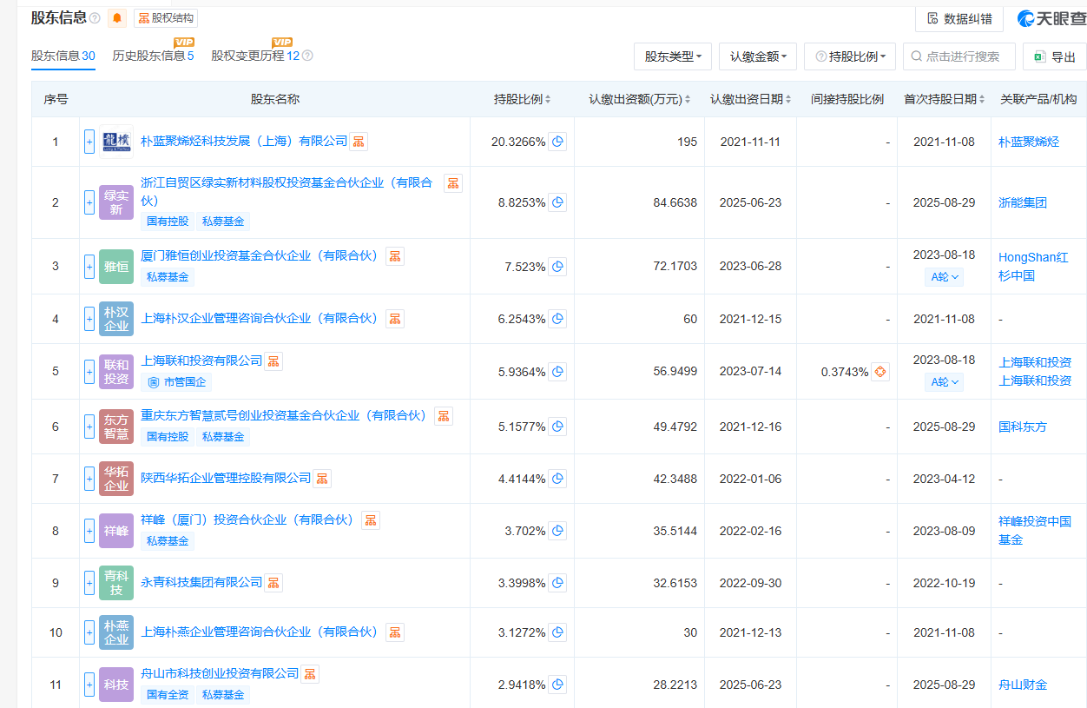Viewport: 1087px width, 708px height.
Task: Open 朴蓝聚烯烃科技发展（上海）有限公司 shareholder link
Action: pos(244,141)
